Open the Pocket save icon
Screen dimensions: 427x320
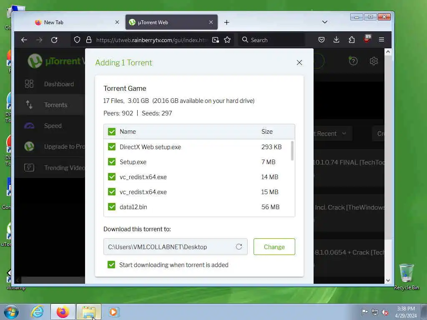pos(322,40)
